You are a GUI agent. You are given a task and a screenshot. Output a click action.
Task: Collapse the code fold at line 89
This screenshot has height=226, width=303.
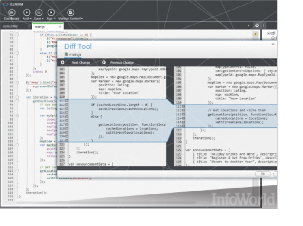tap(17, 83)
